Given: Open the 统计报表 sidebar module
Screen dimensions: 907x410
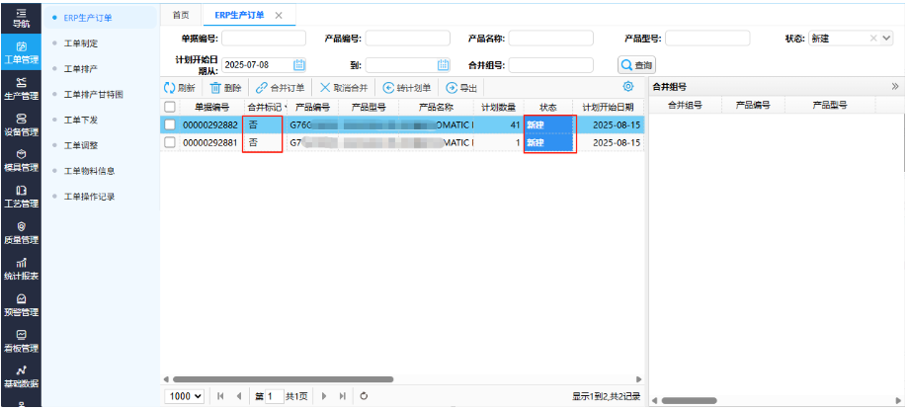Looking at the screenshot, I should coord(21,268).
